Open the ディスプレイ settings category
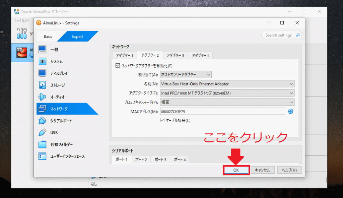The image size is (343, 198). pos(67,73)
